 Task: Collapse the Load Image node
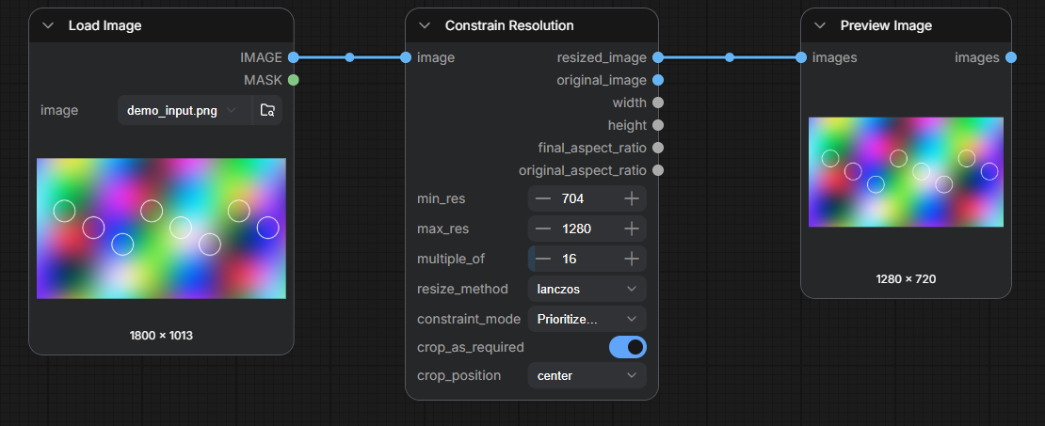coord(47,26)
